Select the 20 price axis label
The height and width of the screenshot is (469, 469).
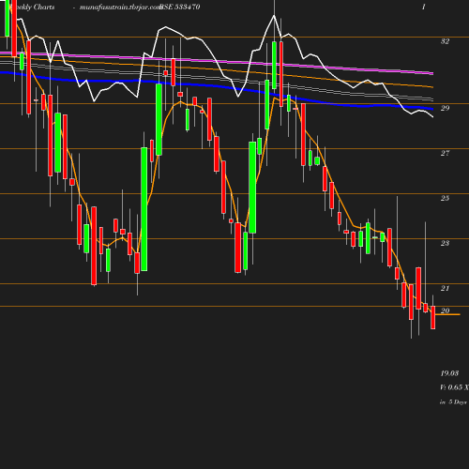[x=446, y=310]
